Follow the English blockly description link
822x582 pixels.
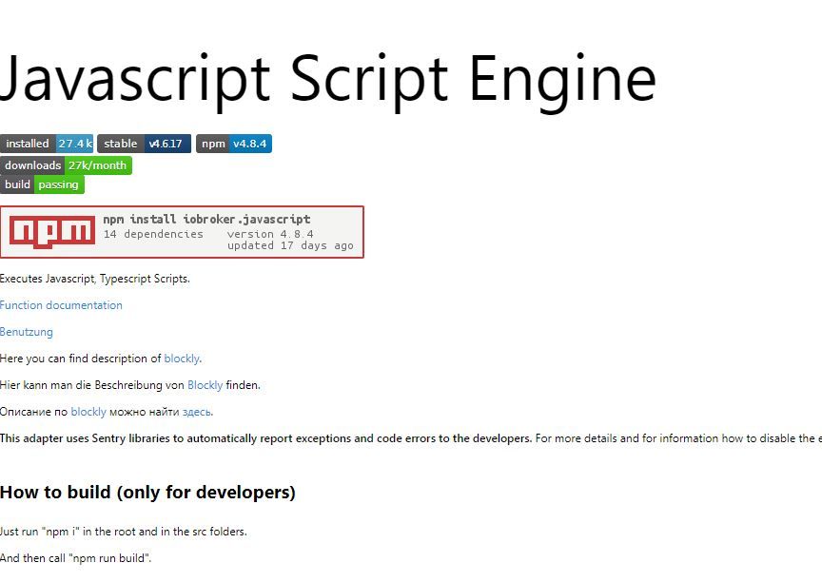182,359
